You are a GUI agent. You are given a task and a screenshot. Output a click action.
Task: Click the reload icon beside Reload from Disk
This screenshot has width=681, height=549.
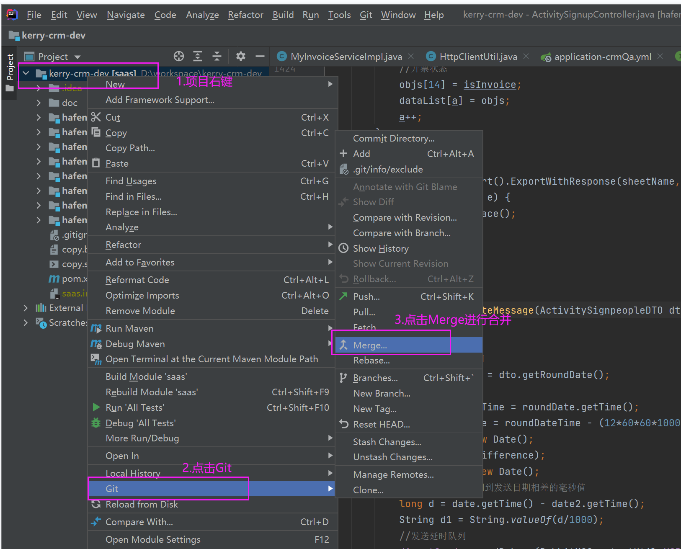pyautogui.click(x=96, y=504)
